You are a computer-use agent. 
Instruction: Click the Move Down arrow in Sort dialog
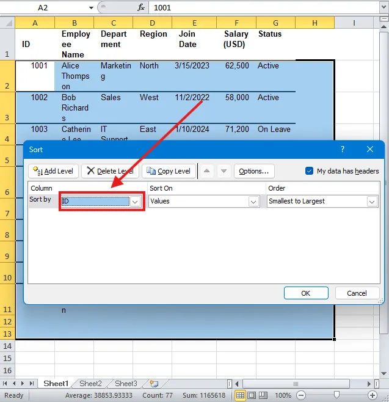224,171
